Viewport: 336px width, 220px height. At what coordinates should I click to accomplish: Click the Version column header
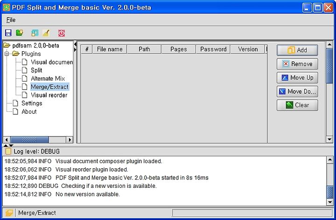tap(248, 49)
